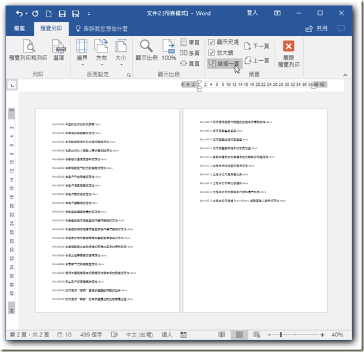Click 第 2 頁，共 2 頁 in status bar
Image resolution: width=364 pixels, height=352 pixels.
pos(29,334)
